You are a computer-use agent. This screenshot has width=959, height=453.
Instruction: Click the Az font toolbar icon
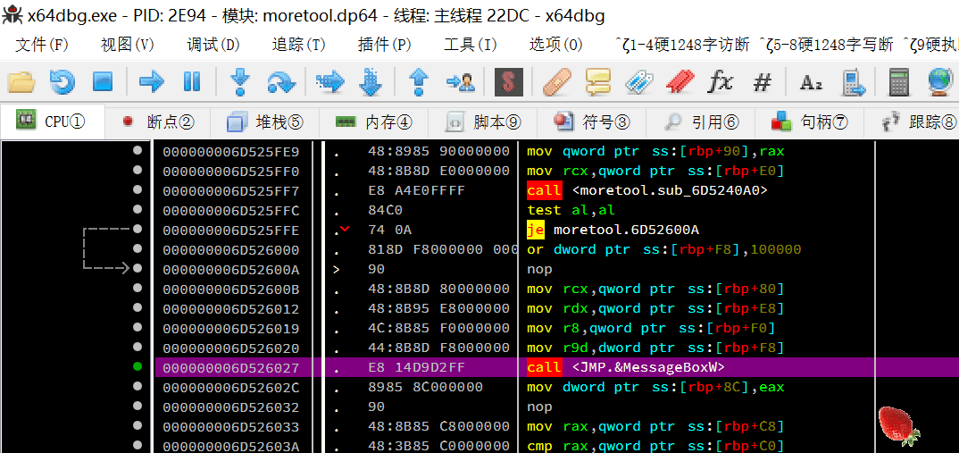(811, 82)
